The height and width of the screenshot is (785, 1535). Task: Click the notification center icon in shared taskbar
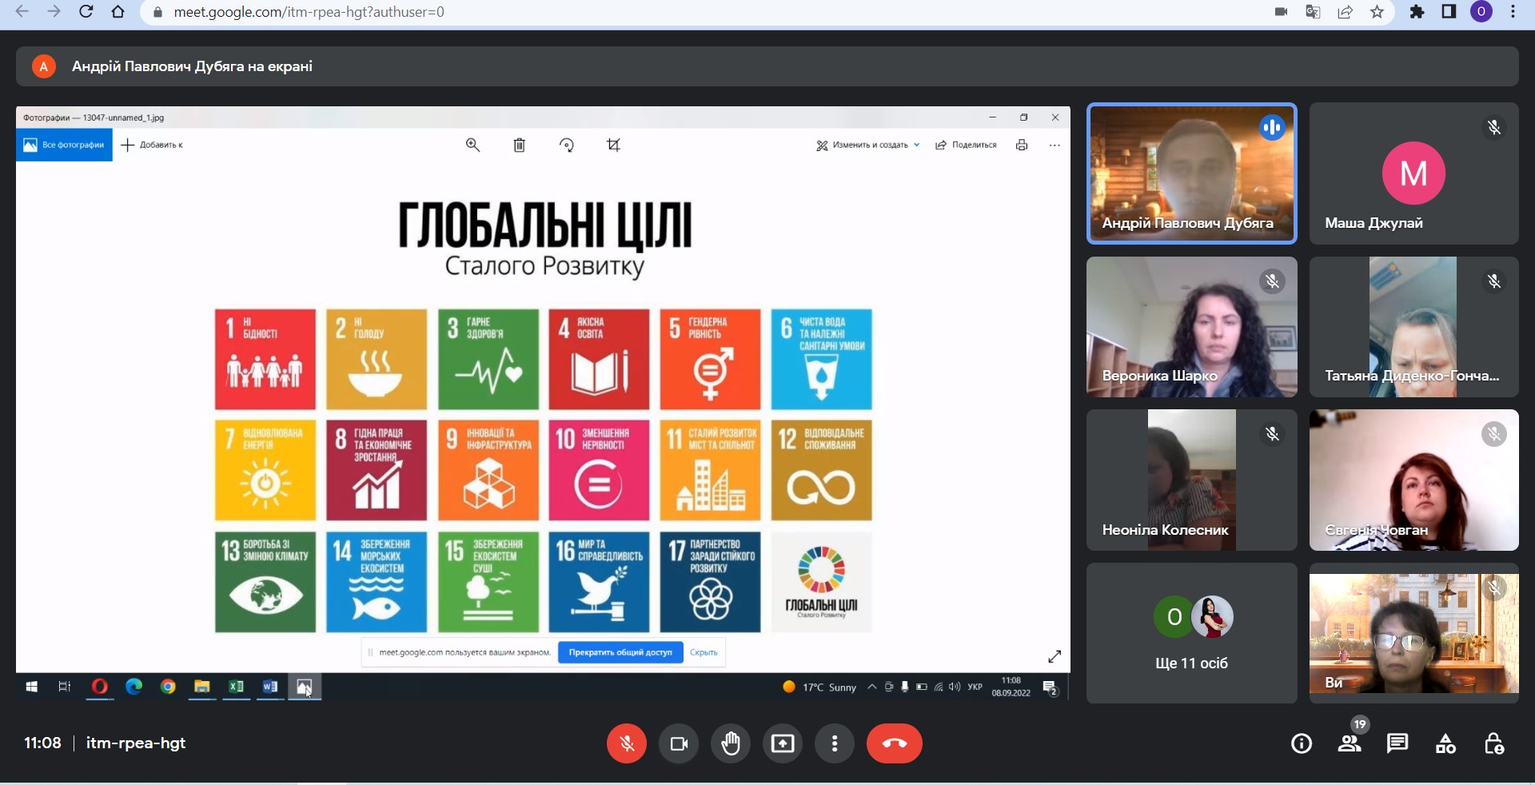point(1051,687)
